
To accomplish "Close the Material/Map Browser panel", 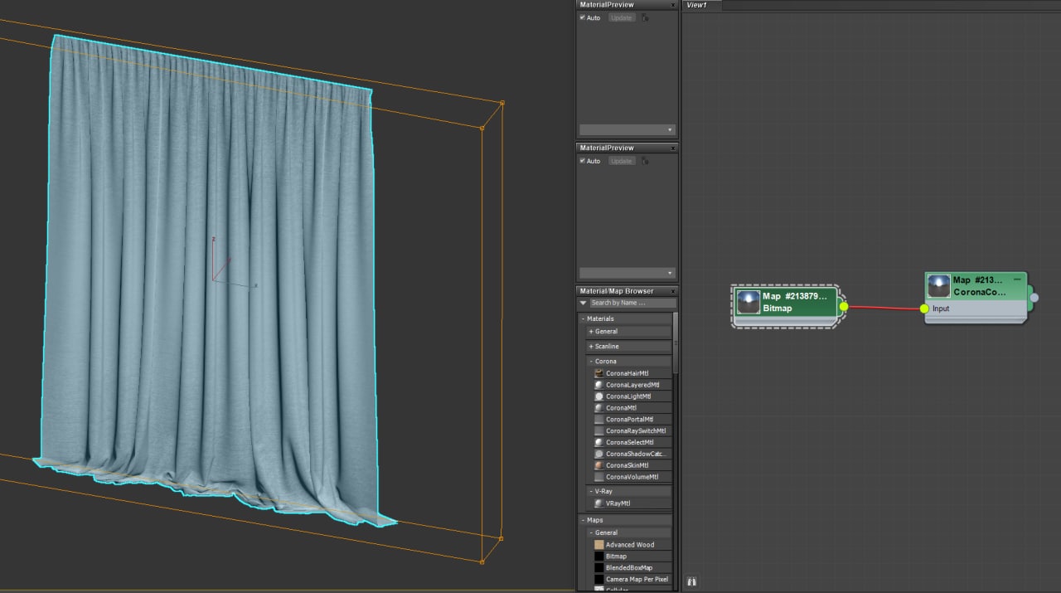I will pos(672,291).
